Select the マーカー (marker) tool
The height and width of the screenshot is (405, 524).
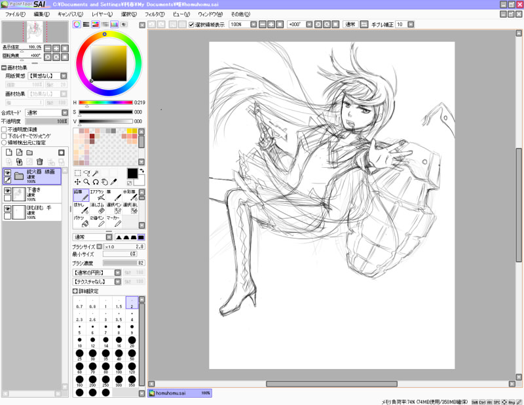point(113,222)
